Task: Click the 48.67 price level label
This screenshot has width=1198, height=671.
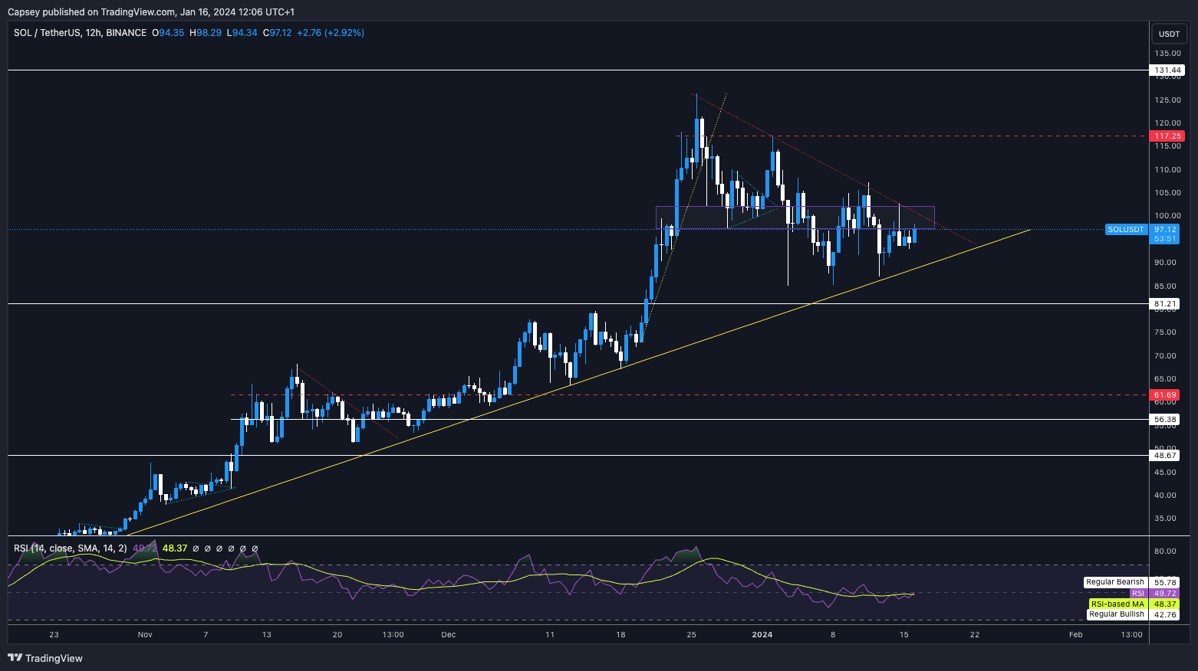Action: tap(1164, 456)
